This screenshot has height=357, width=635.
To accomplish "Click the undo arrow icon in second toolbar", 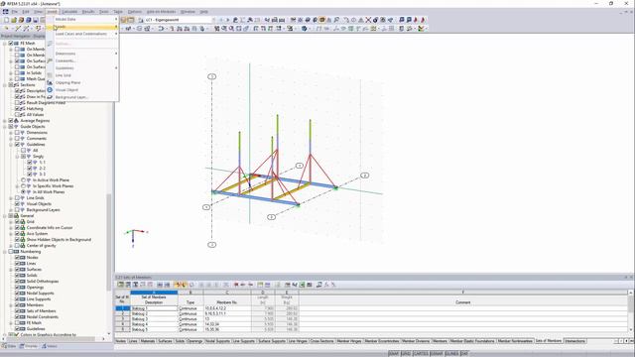I will pyautogui.click(x=161, y=29).
